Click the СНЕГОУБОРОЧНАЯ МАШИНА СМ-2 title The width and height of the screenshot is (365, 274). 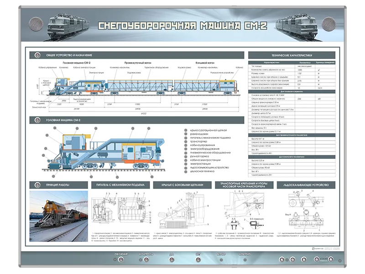point(182,26)
